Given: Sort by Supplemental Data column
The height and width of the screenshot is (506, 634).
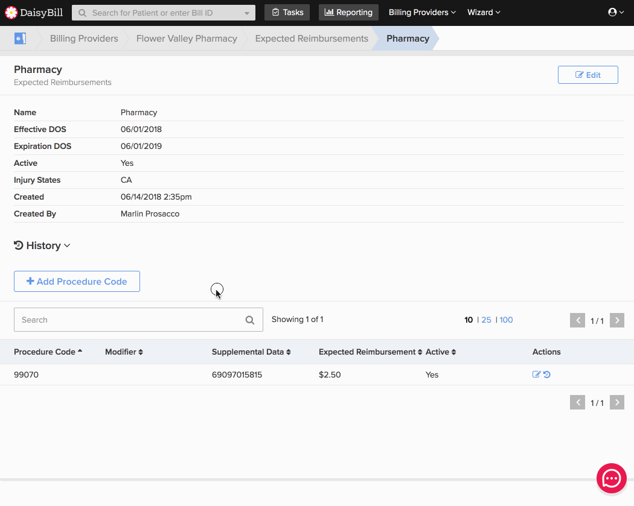Looking at the screenshot, I should click(x=252, y=352).
